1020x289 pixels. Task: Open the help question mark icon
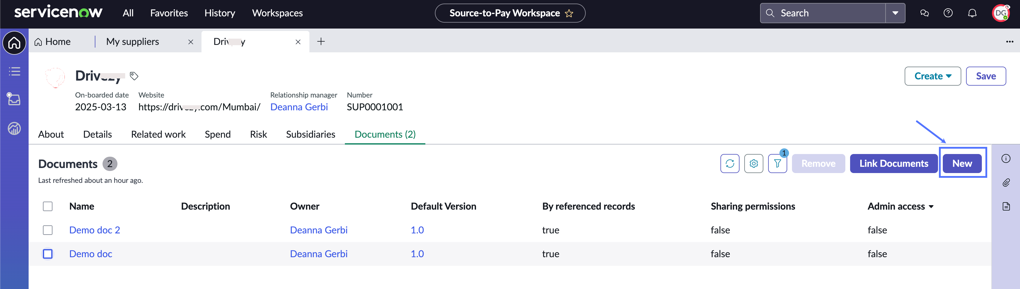click(x=948, y=13)
